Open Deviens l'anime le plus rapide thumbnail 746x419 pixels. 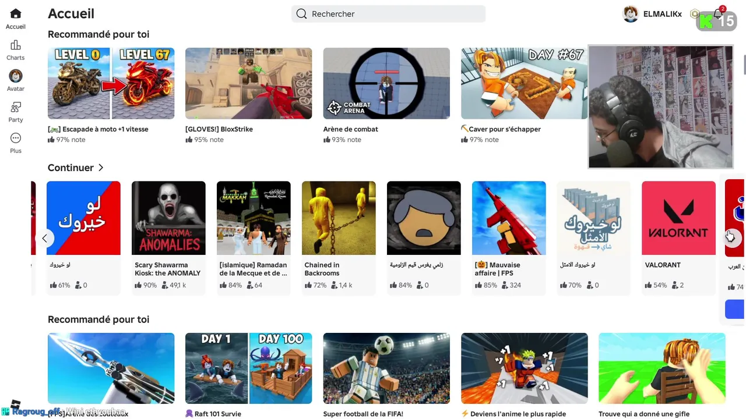pyautogui.click(x=524, y=368)
